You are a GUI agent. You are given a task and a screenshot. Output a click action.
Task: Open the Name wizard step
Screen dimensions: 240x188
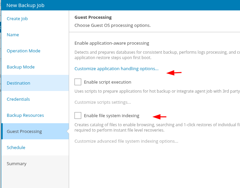[13, 35]
